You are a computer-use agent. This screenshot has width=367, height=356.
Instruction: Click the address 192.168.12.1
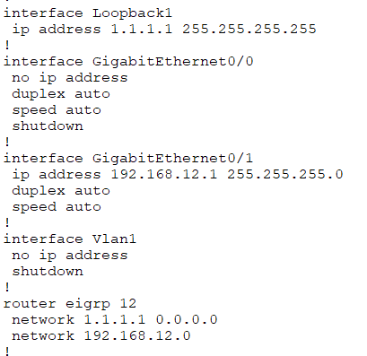(164, 175)
